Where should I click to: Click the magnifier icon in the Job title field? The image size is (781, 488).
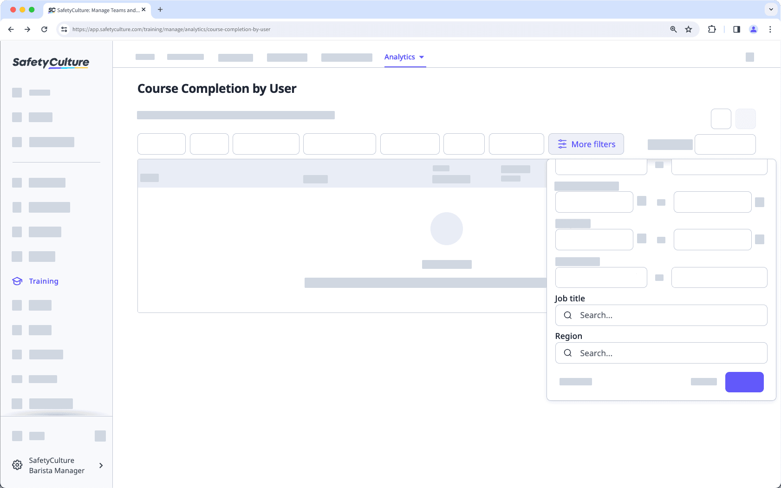coord(567,315)
